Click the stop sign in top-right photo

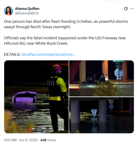(119, 73)
